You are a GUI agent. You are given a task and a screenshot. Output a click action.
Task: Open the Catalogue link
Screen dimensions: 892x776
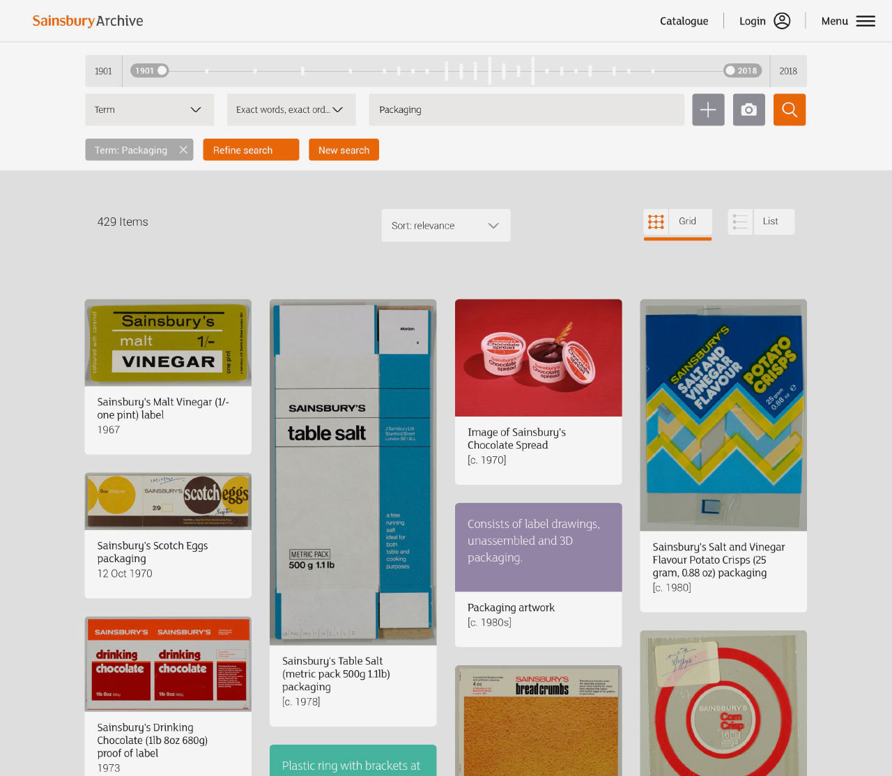684,21
